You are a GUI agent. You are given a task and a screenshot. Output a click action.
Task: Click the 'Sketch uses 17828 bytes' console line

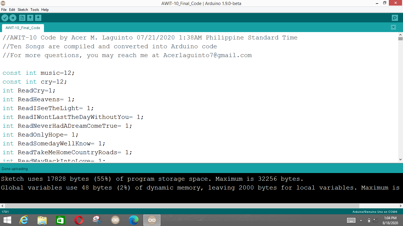(152, 179)
